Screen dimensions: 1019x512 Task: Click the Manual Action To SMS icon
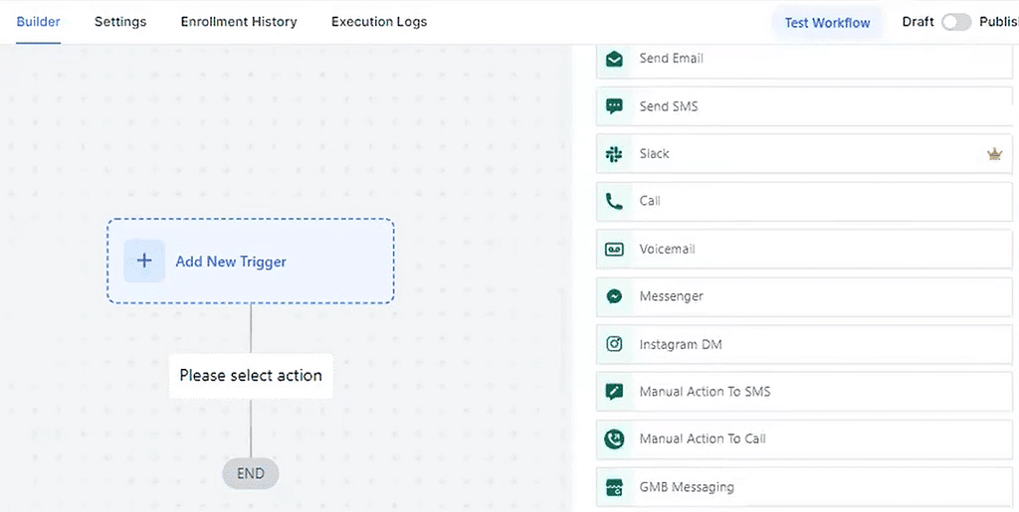pos(614,392)
